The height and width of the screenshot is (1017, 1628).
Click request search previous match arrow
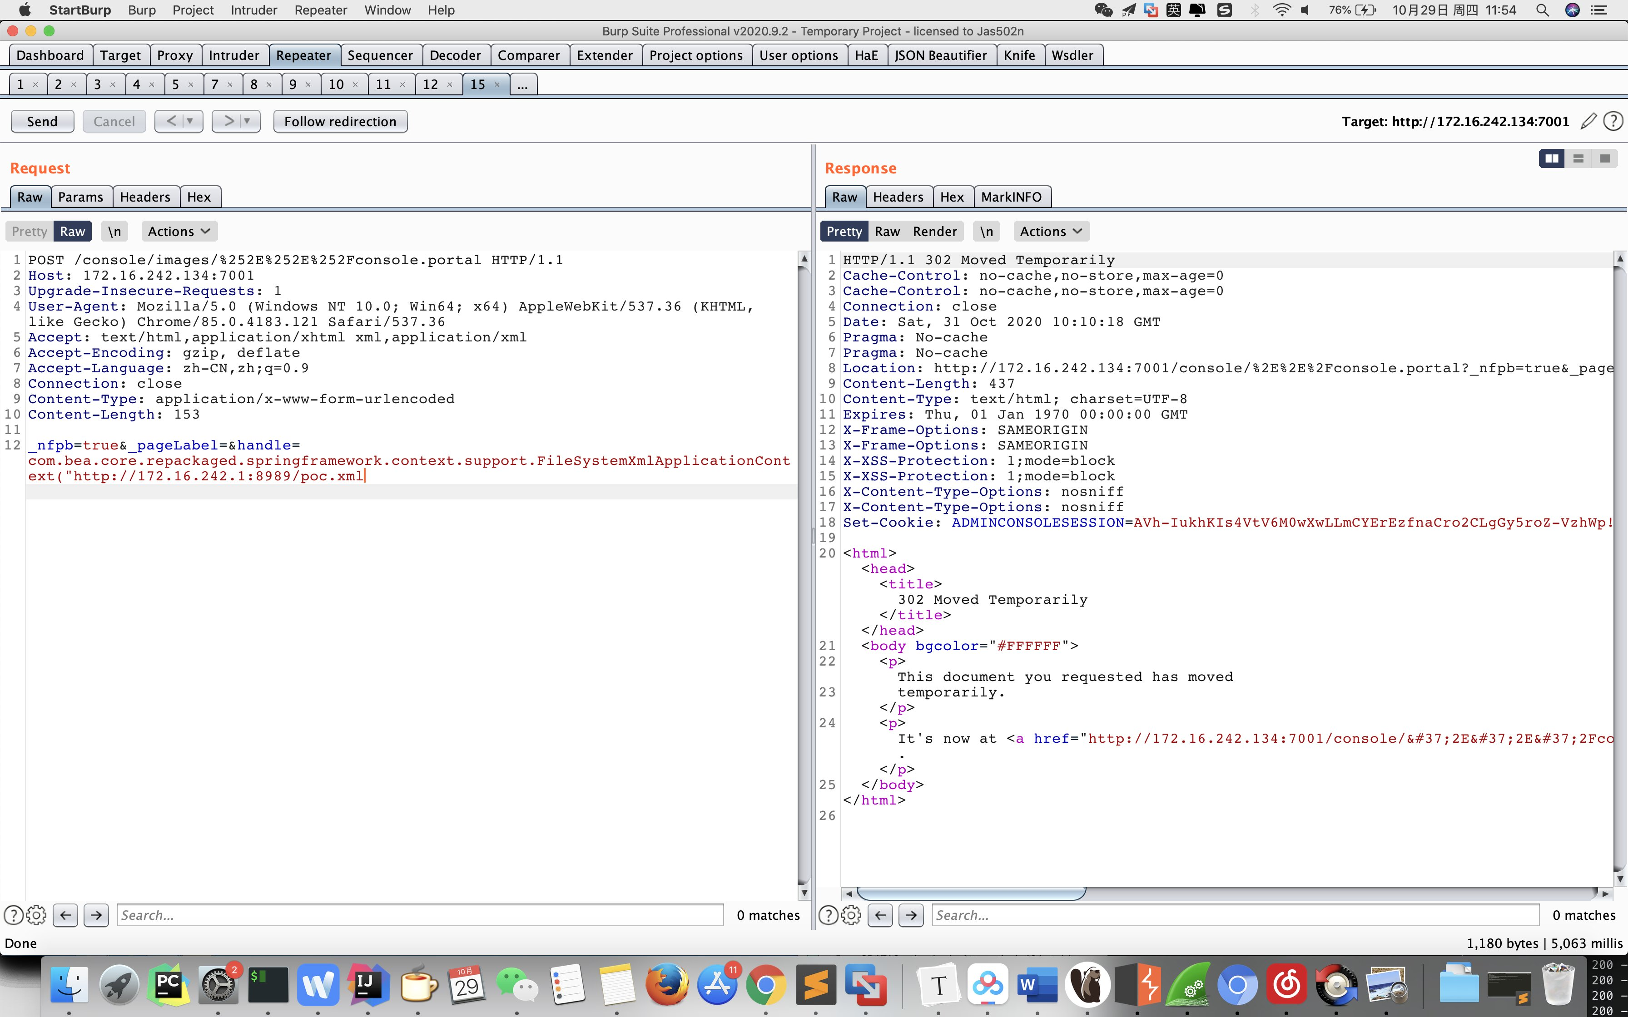coord(65,915)
